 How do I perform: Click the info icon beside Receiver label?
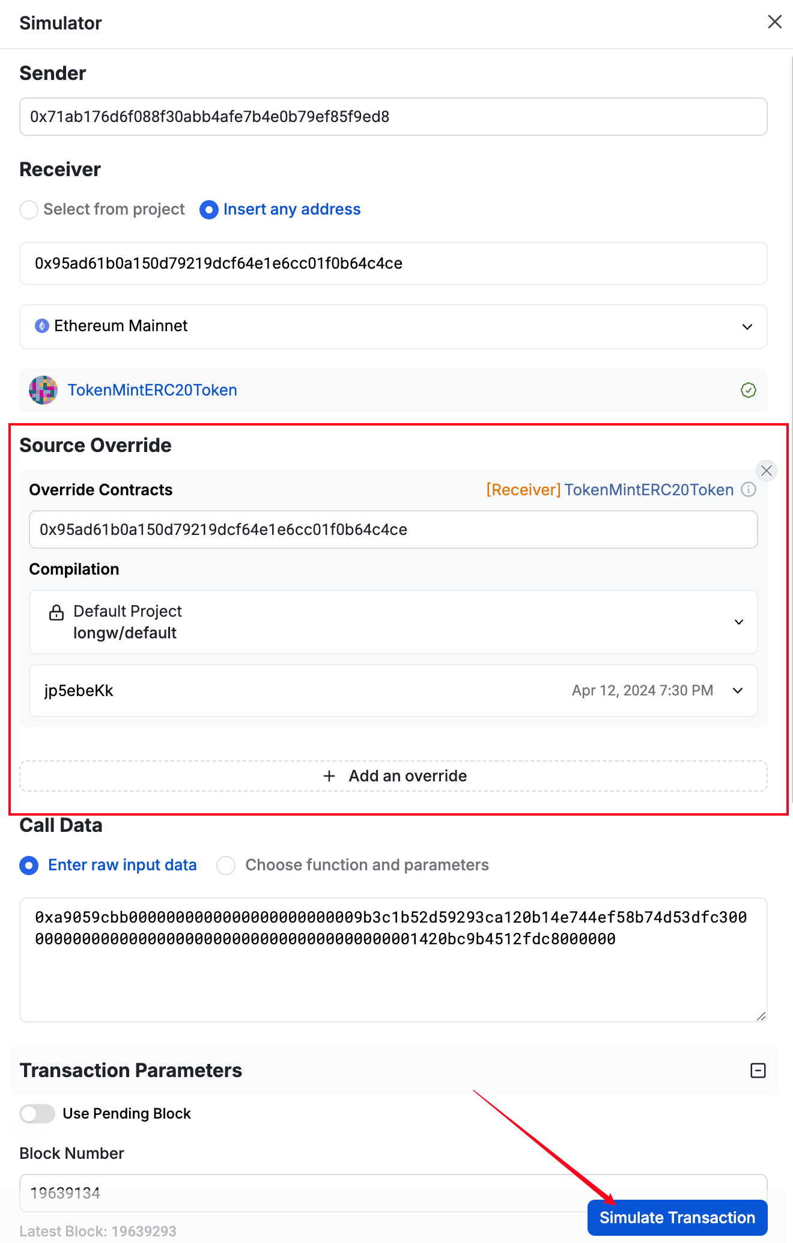[749, 490]
